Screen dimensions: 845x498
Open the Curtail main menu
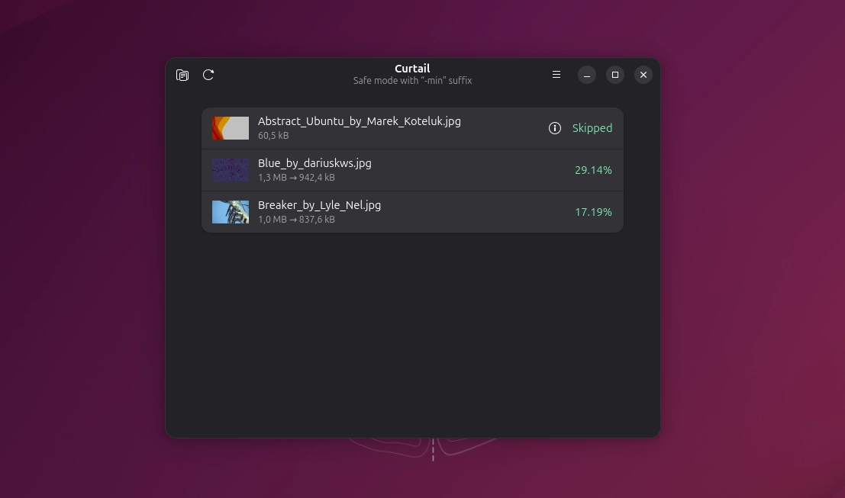(x=556, y=75)
